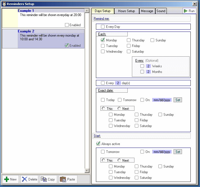Screen dimensions: 200x187
Task: Check Tomorrow under Exact date
Action: [x=120, y=100]
